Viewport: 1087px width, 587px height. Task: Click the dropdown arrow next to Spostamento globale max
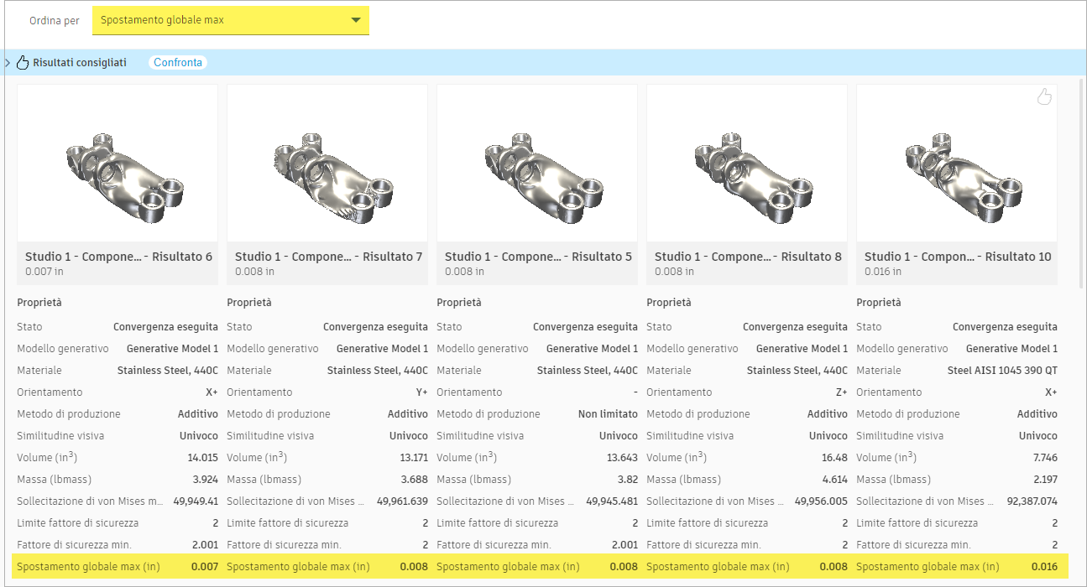[x=357, y=20]
